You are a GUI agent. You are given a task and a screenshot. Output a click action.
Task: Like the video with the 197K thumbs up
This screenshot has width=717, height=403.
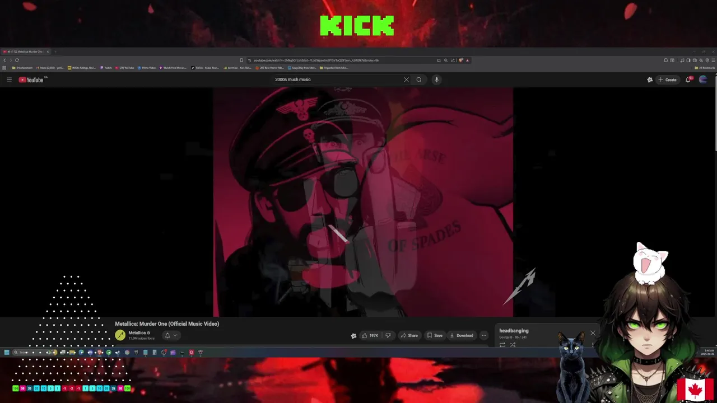click(370, 335)
